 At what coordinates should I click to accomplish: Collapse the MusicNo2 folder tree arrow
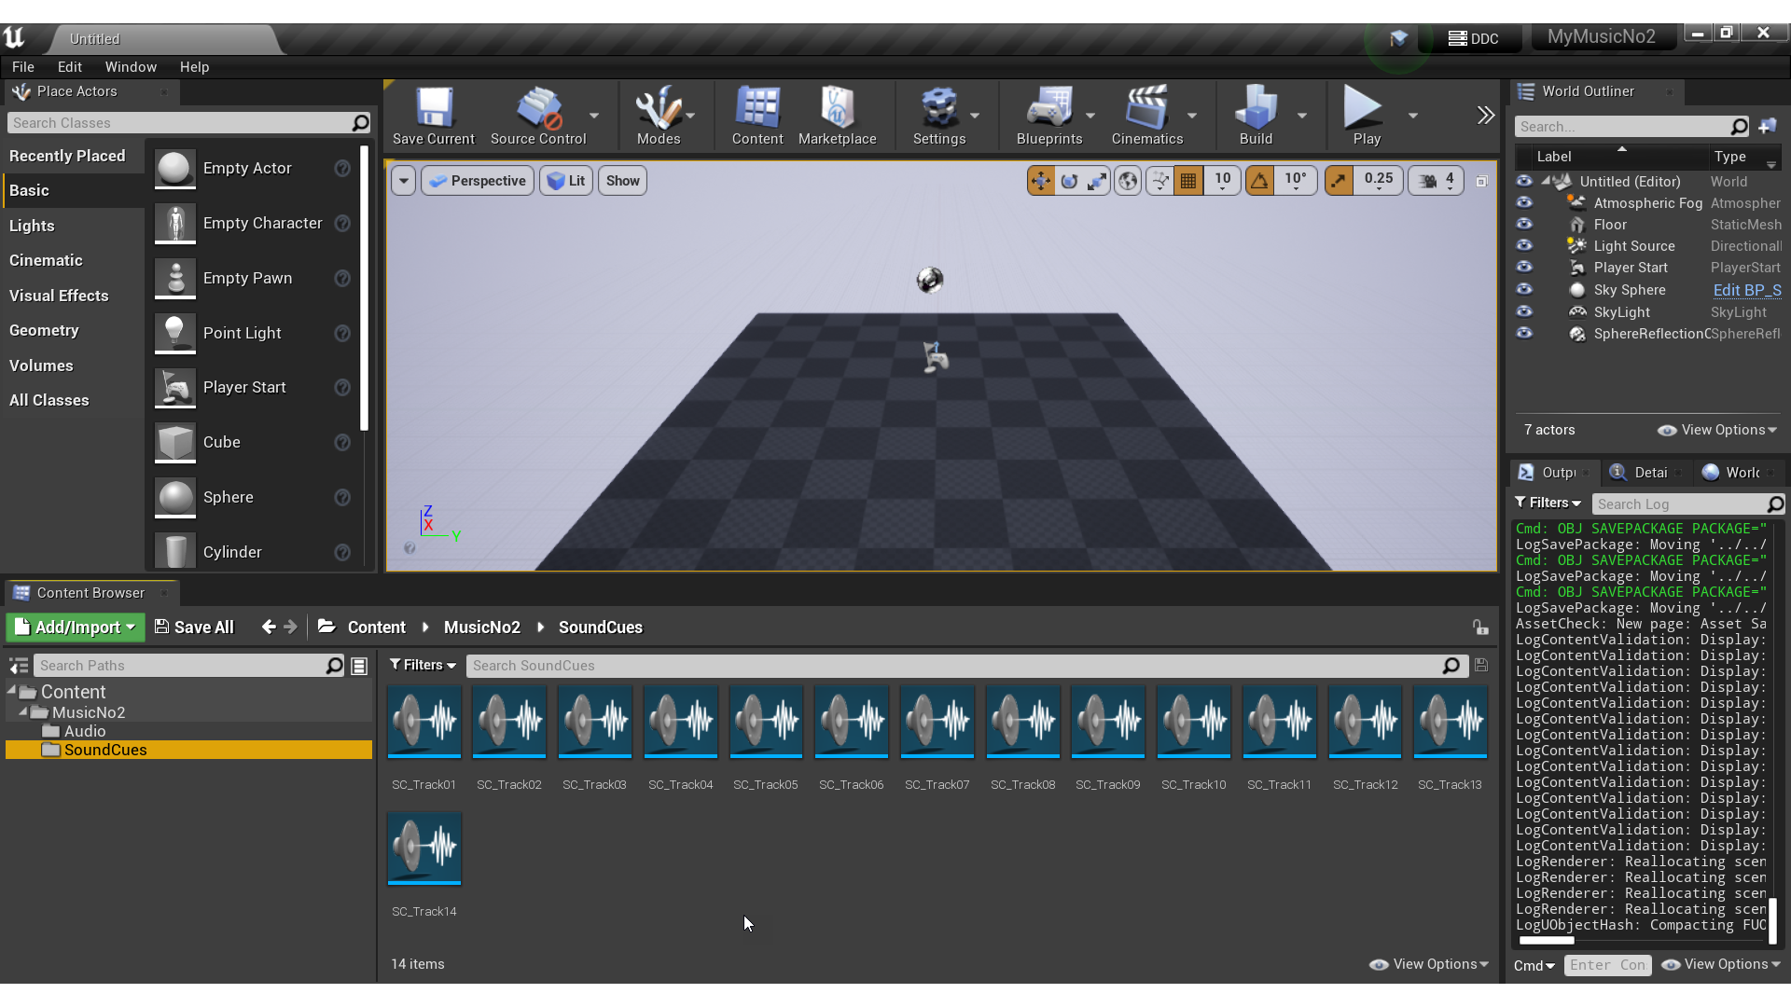23,712
